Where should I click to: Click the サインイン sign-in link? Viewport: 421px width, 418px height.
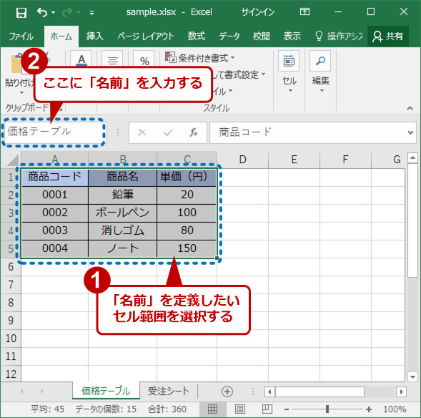258,12
